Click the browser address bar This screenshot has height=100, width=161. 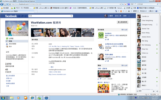point(64,4)
